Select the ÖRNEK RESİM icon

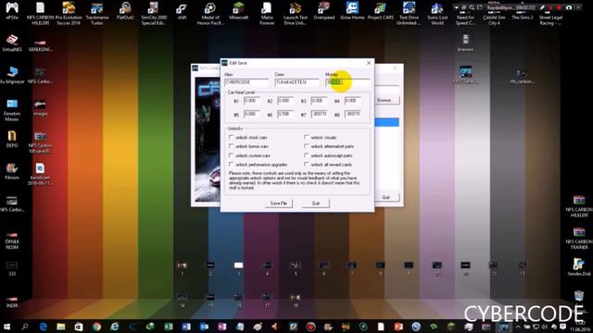12,240
